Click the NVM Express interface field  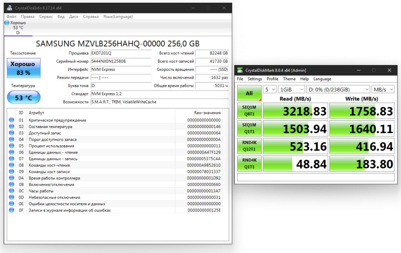pyautogui.click(x=121, y=70)
